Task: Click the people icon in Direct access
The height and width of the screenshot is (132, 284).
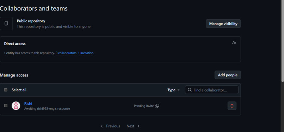Action: coord(234,43)
